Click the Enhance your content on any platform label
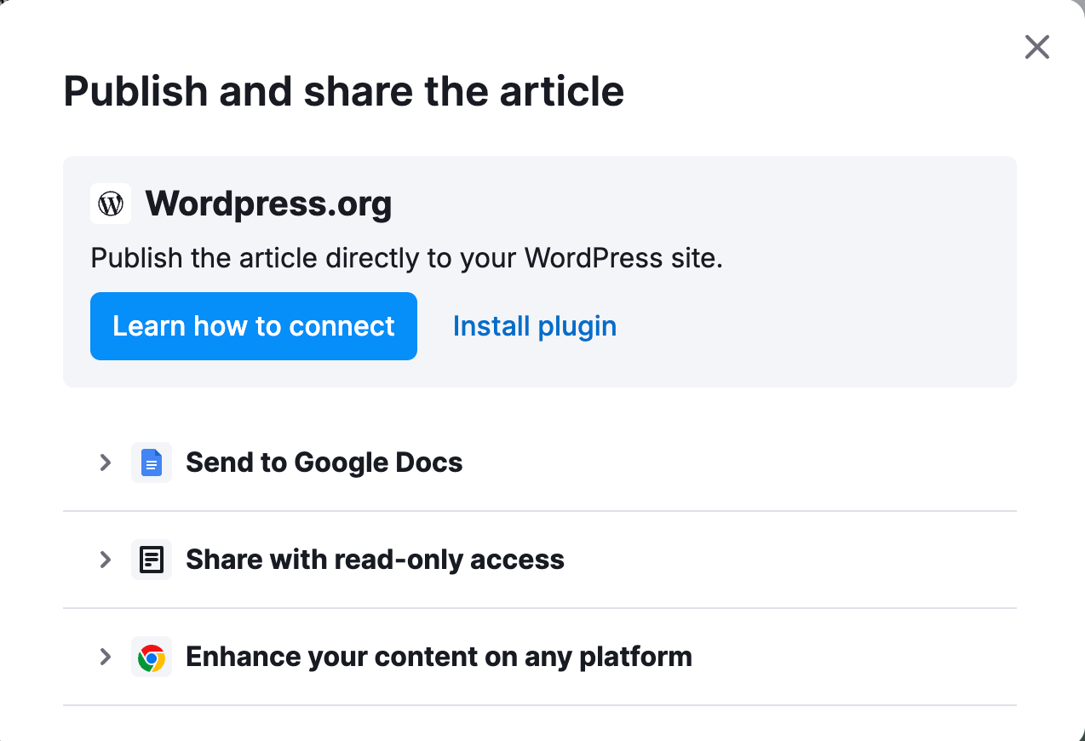1085x741 pixels. click(x=439, y=657)
